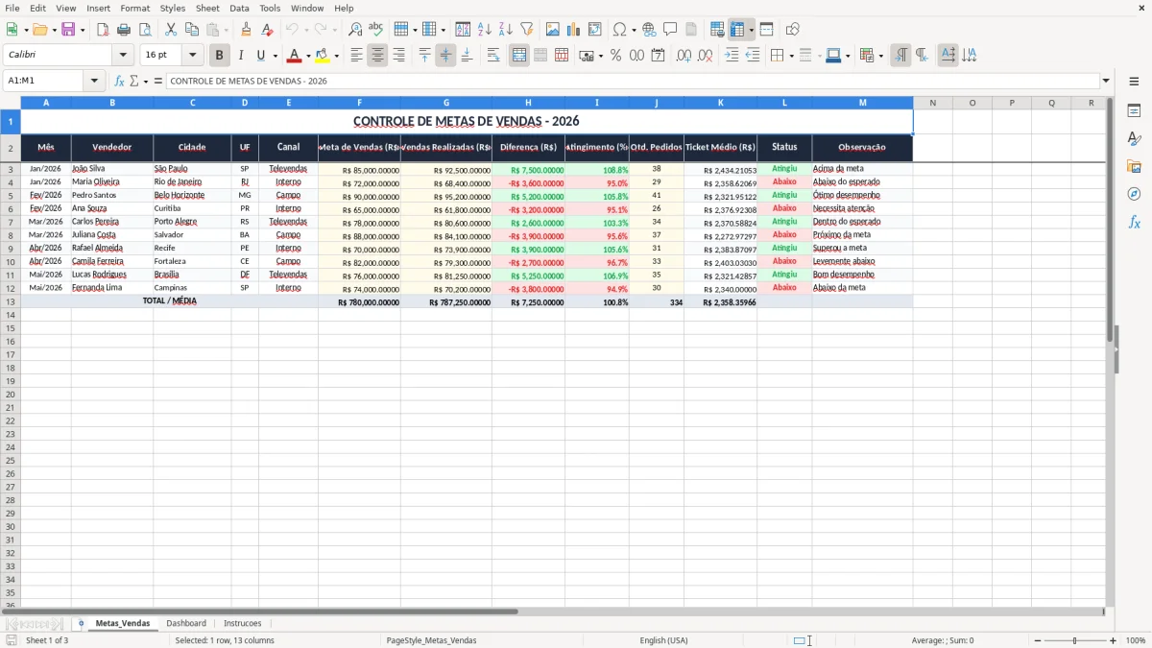This screenshot has width=1152, height=648.
Task: Click the Insert Comment icon
Action: pos(670,30)
